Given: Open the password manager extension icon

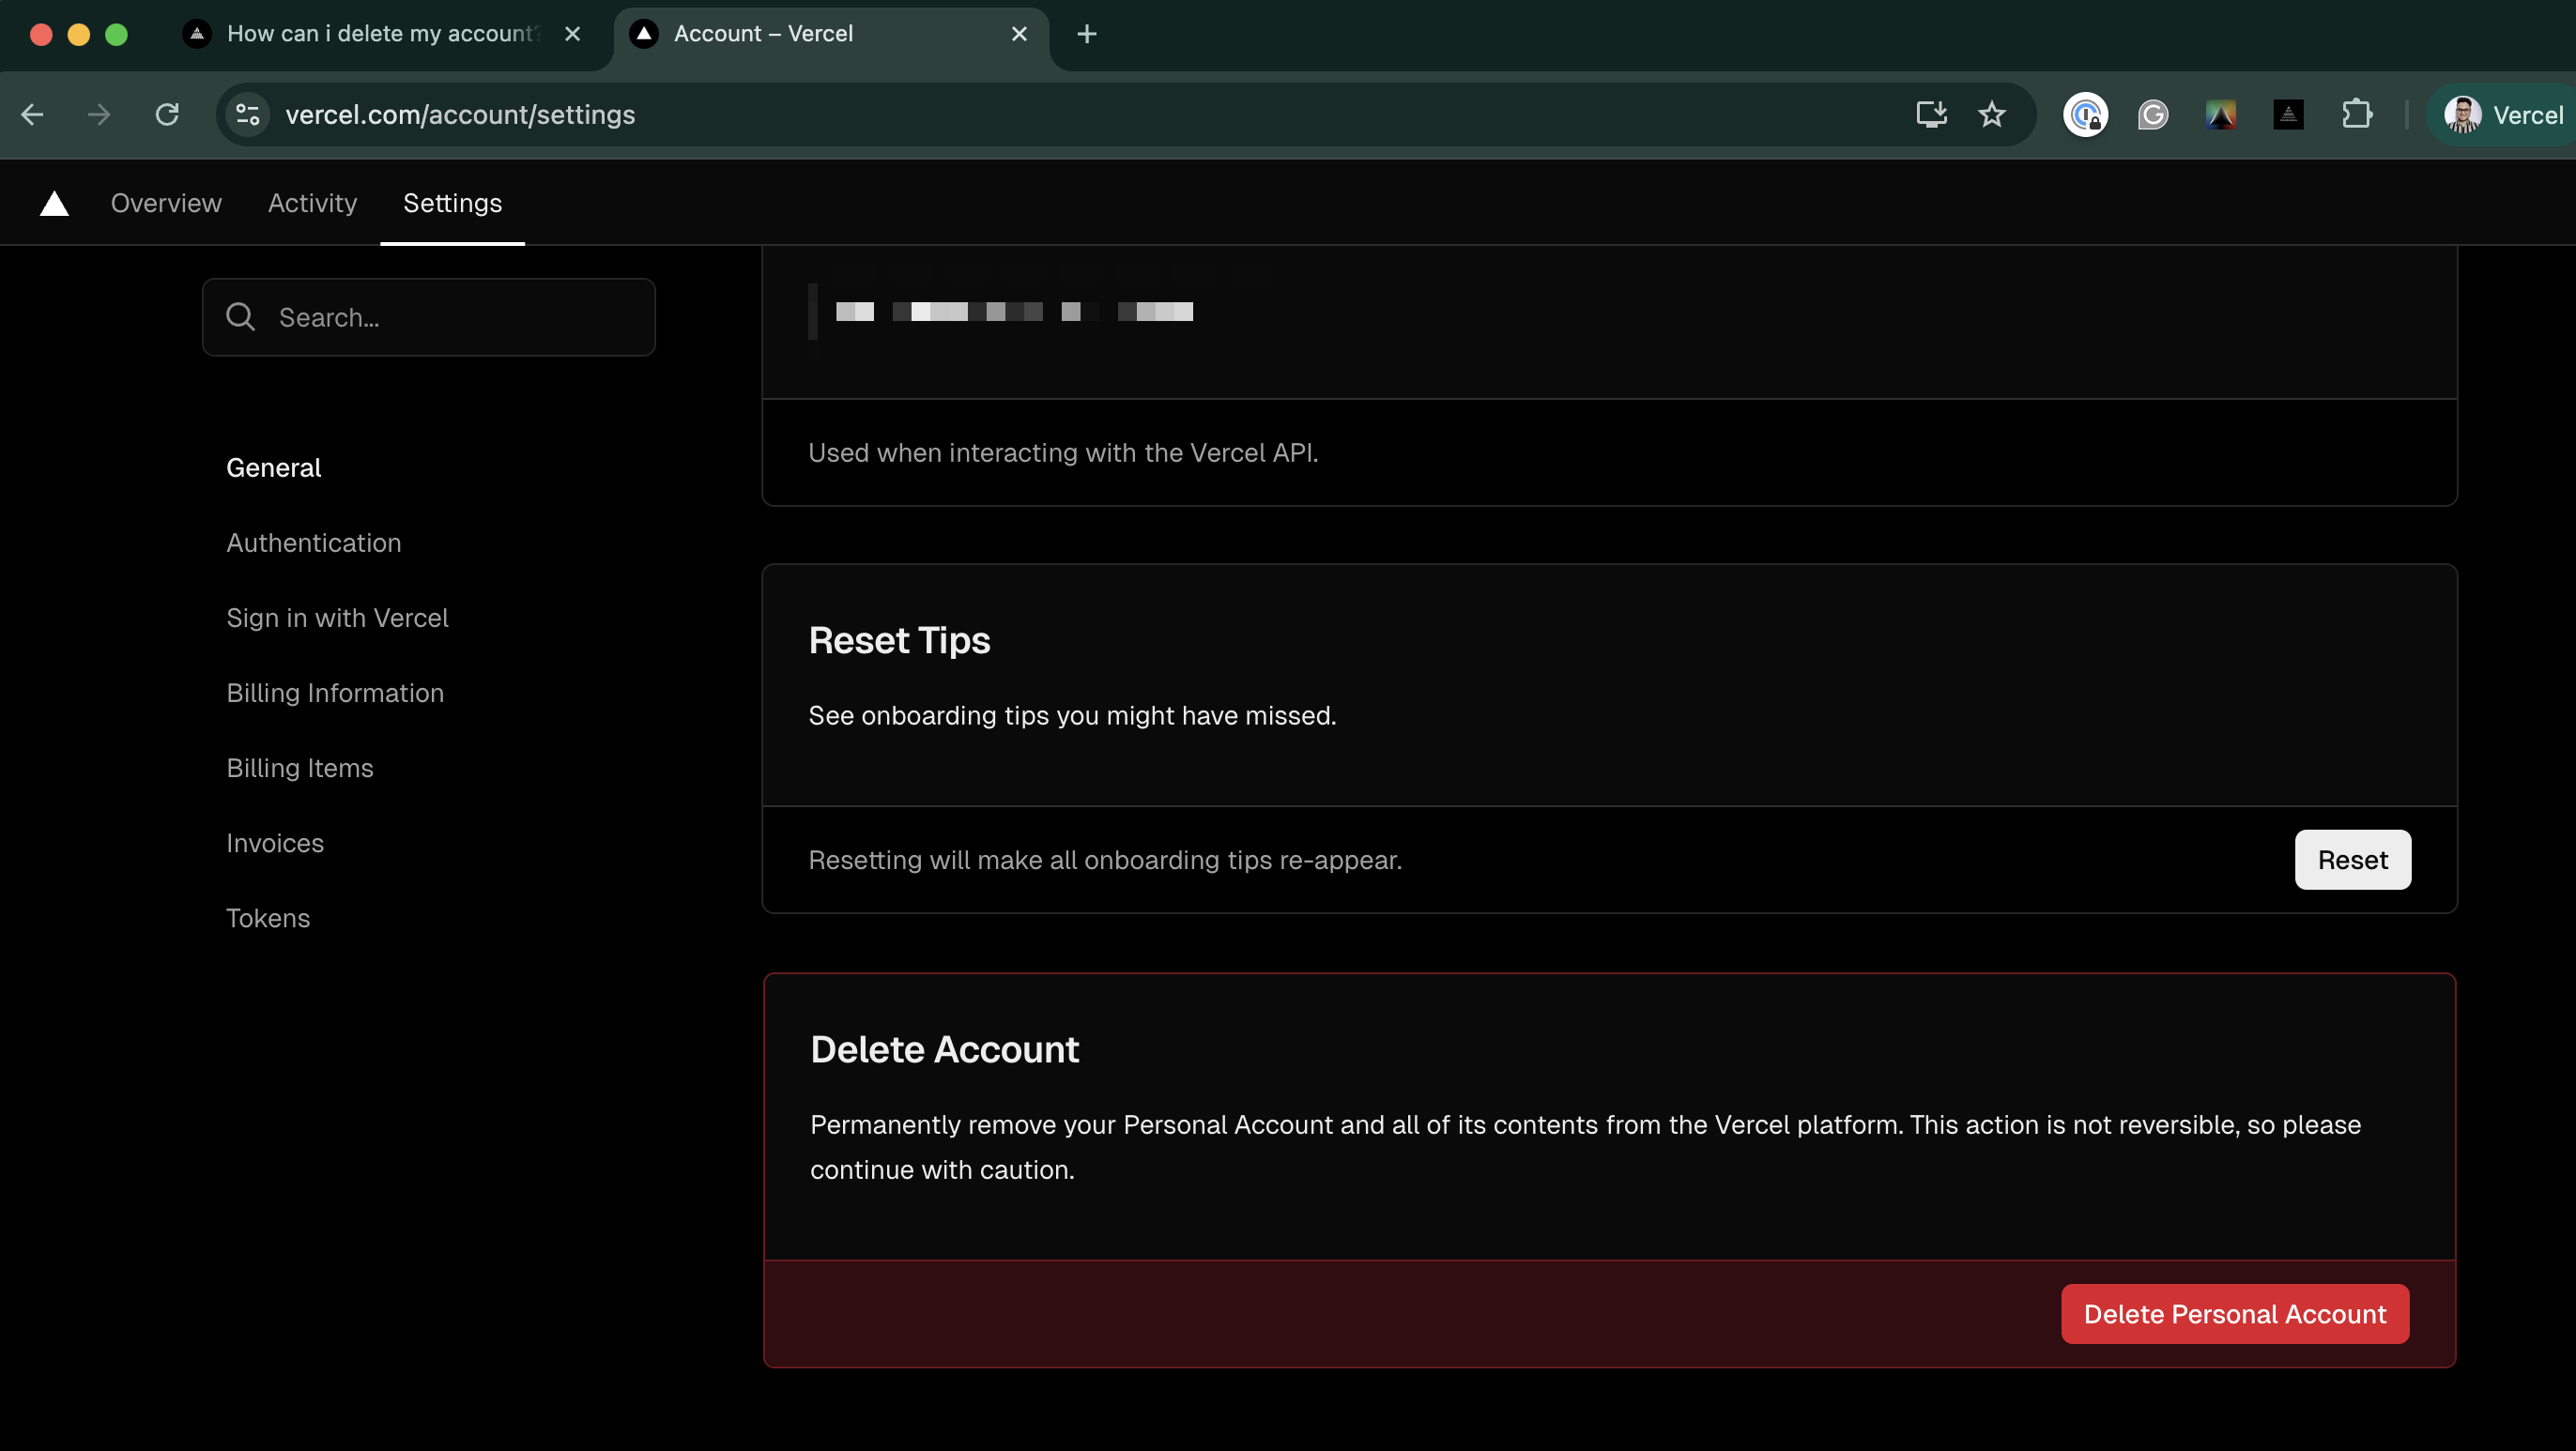Looking at the screenshot, I should [2085, 115].
